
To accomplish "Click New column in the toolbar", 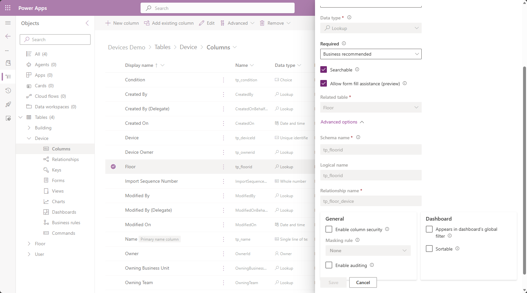I will pyautogui.click(x=122, y=23).
